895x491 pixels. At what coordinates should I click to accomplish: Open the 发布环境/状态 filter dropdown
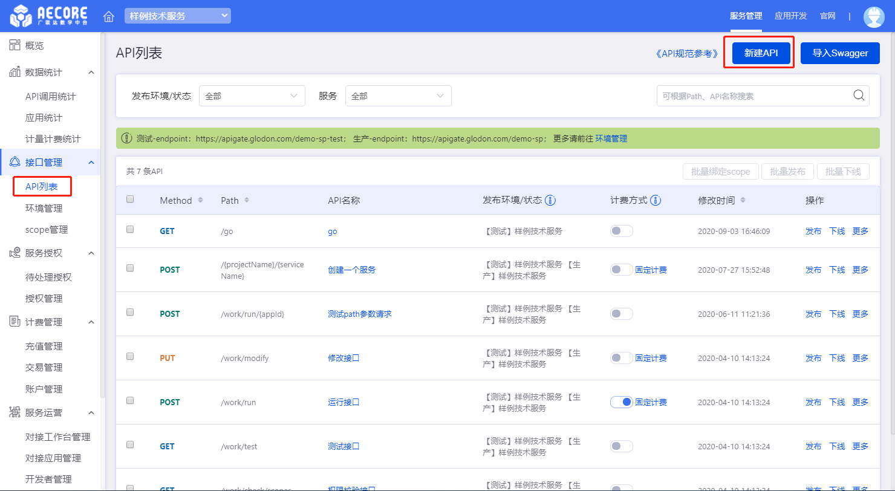point(252,96)
